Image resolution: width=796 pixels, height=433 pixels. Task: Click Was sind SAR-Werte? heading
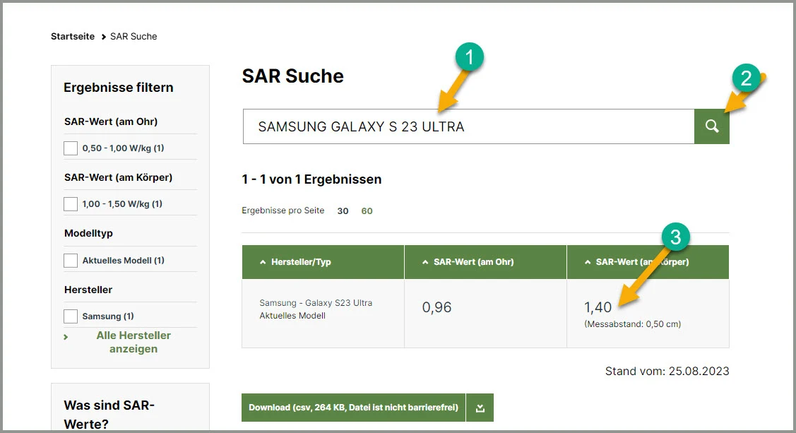click(x=109, y=414)
